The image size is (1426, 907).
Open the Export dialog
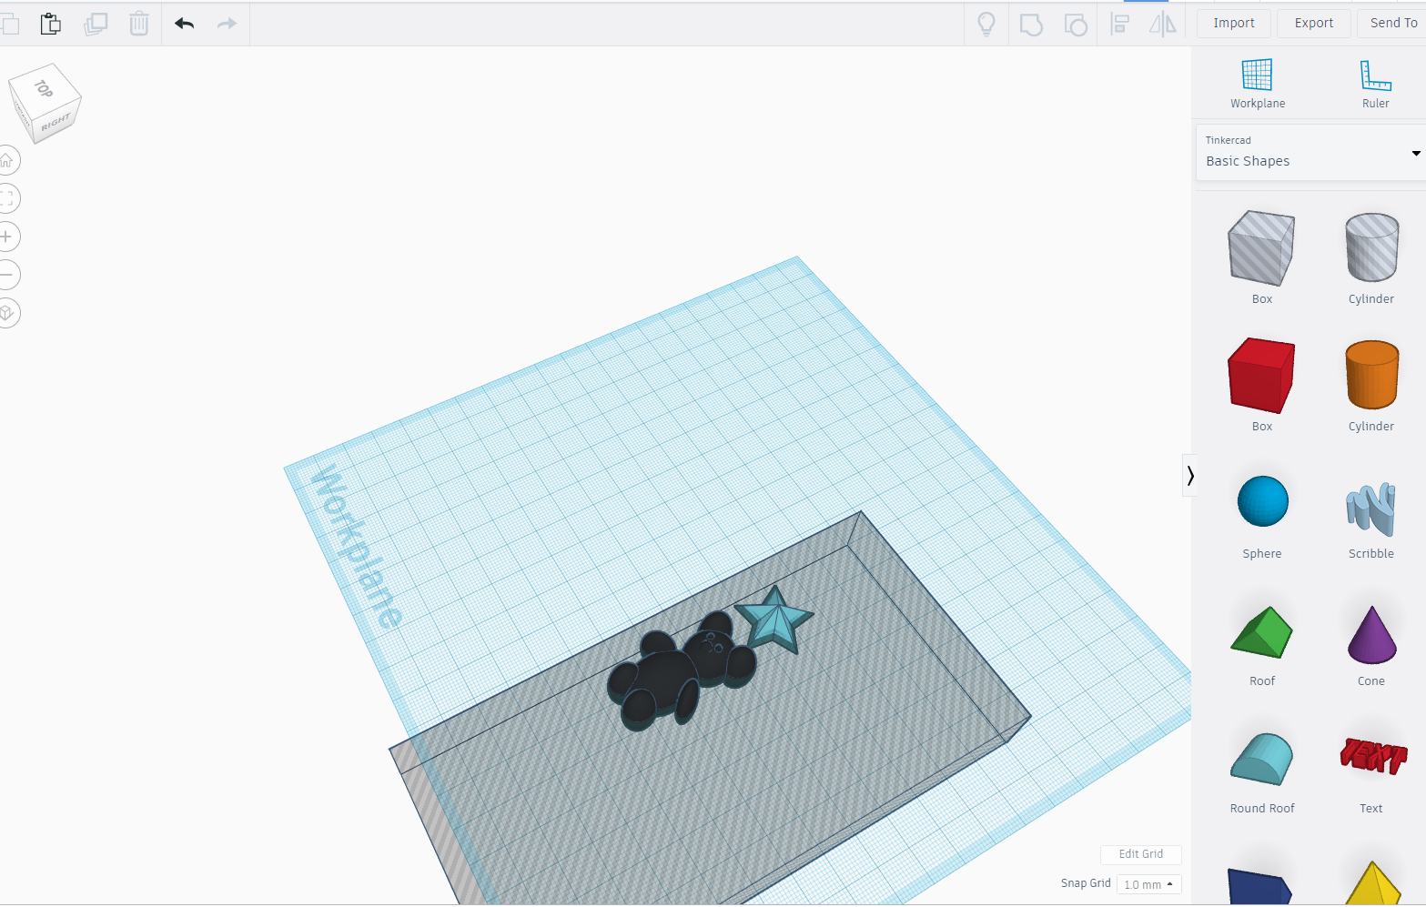point(1314,24)
